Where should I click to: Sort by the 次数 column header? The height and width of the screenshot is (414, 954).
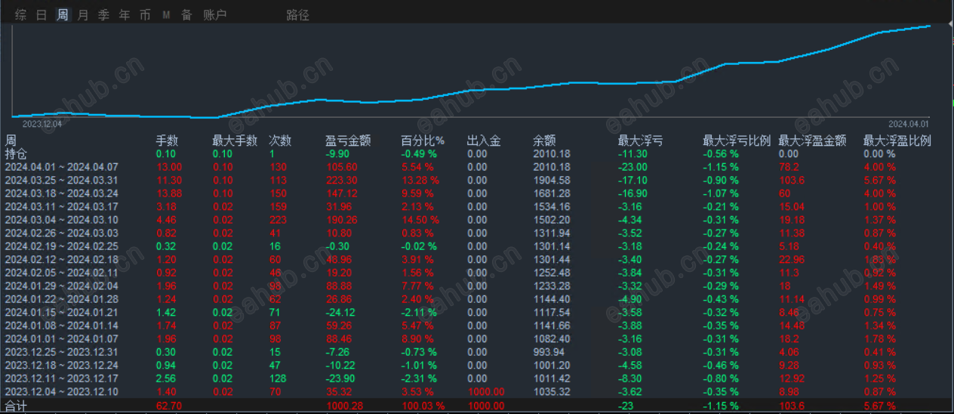coord(280,141)
